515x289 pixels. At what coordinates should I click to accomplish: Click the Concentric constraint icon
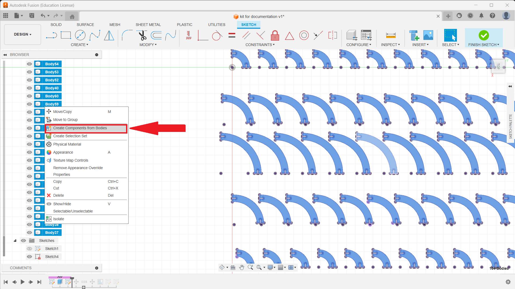point(304,35)
